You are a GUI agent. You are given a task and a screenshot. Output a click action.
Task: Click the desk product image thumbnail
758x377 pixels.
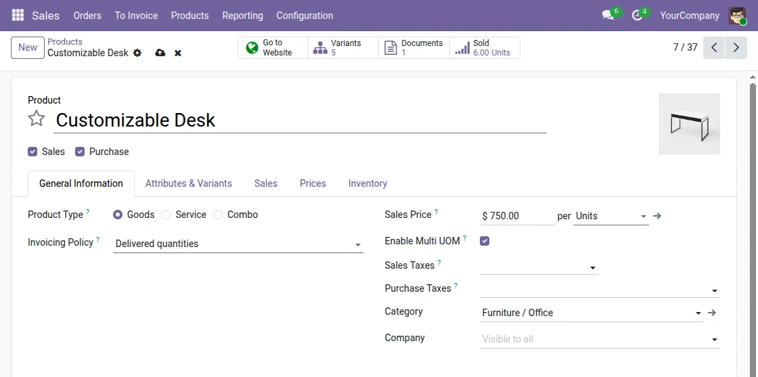689,124
